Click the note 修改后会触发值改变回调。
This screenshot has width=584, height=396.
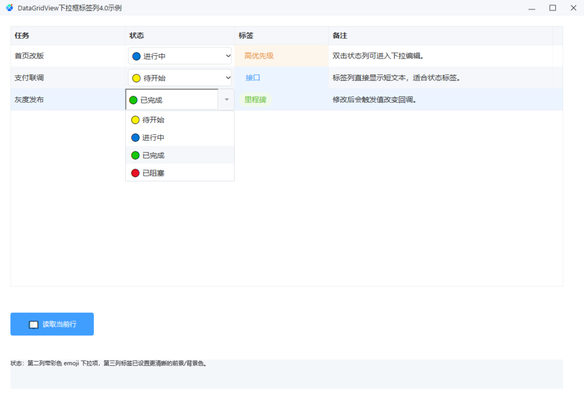point(374,100)
